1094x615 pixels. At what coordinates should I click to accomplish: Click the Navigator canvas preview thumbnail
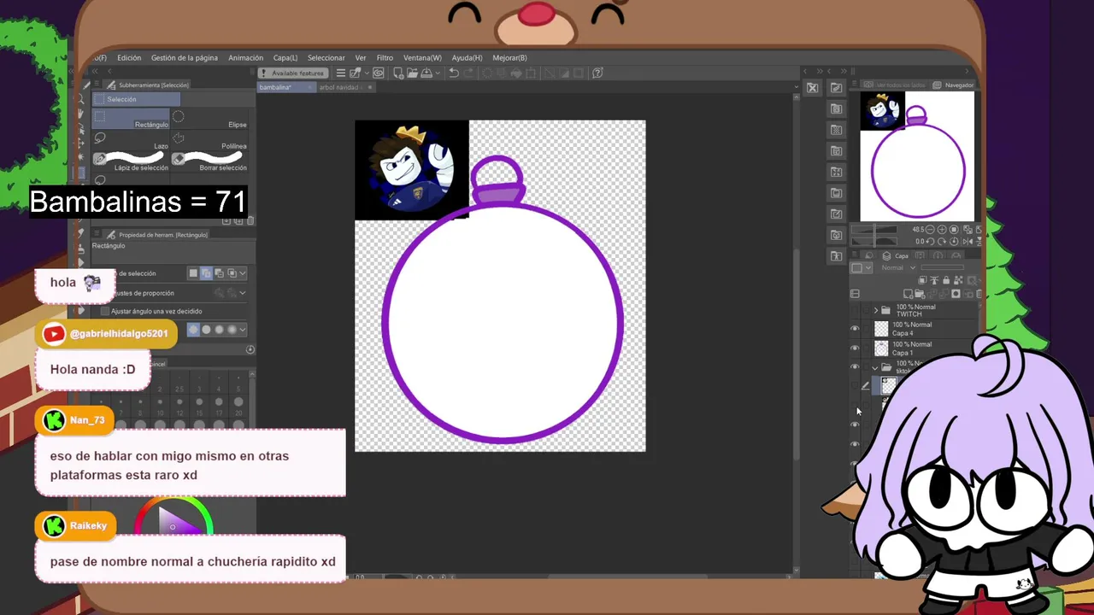[x=917, y=156]
